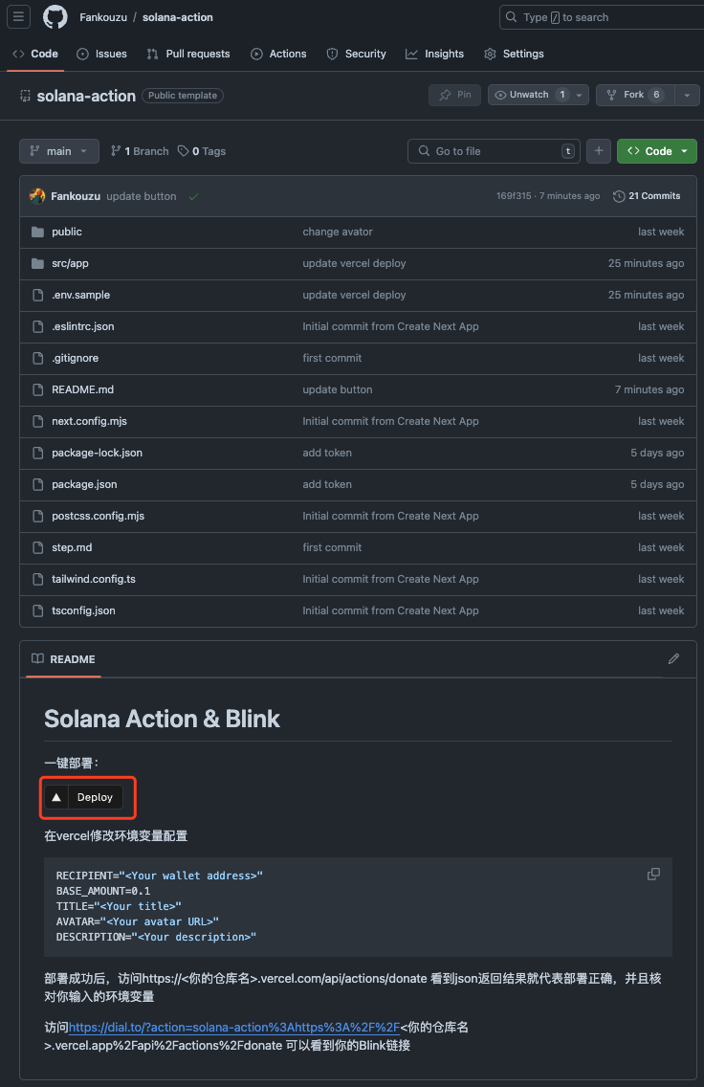Focus the Type to search field
Image resolution: width=704 pixels, height=1087 pixels.
[602, 17]
